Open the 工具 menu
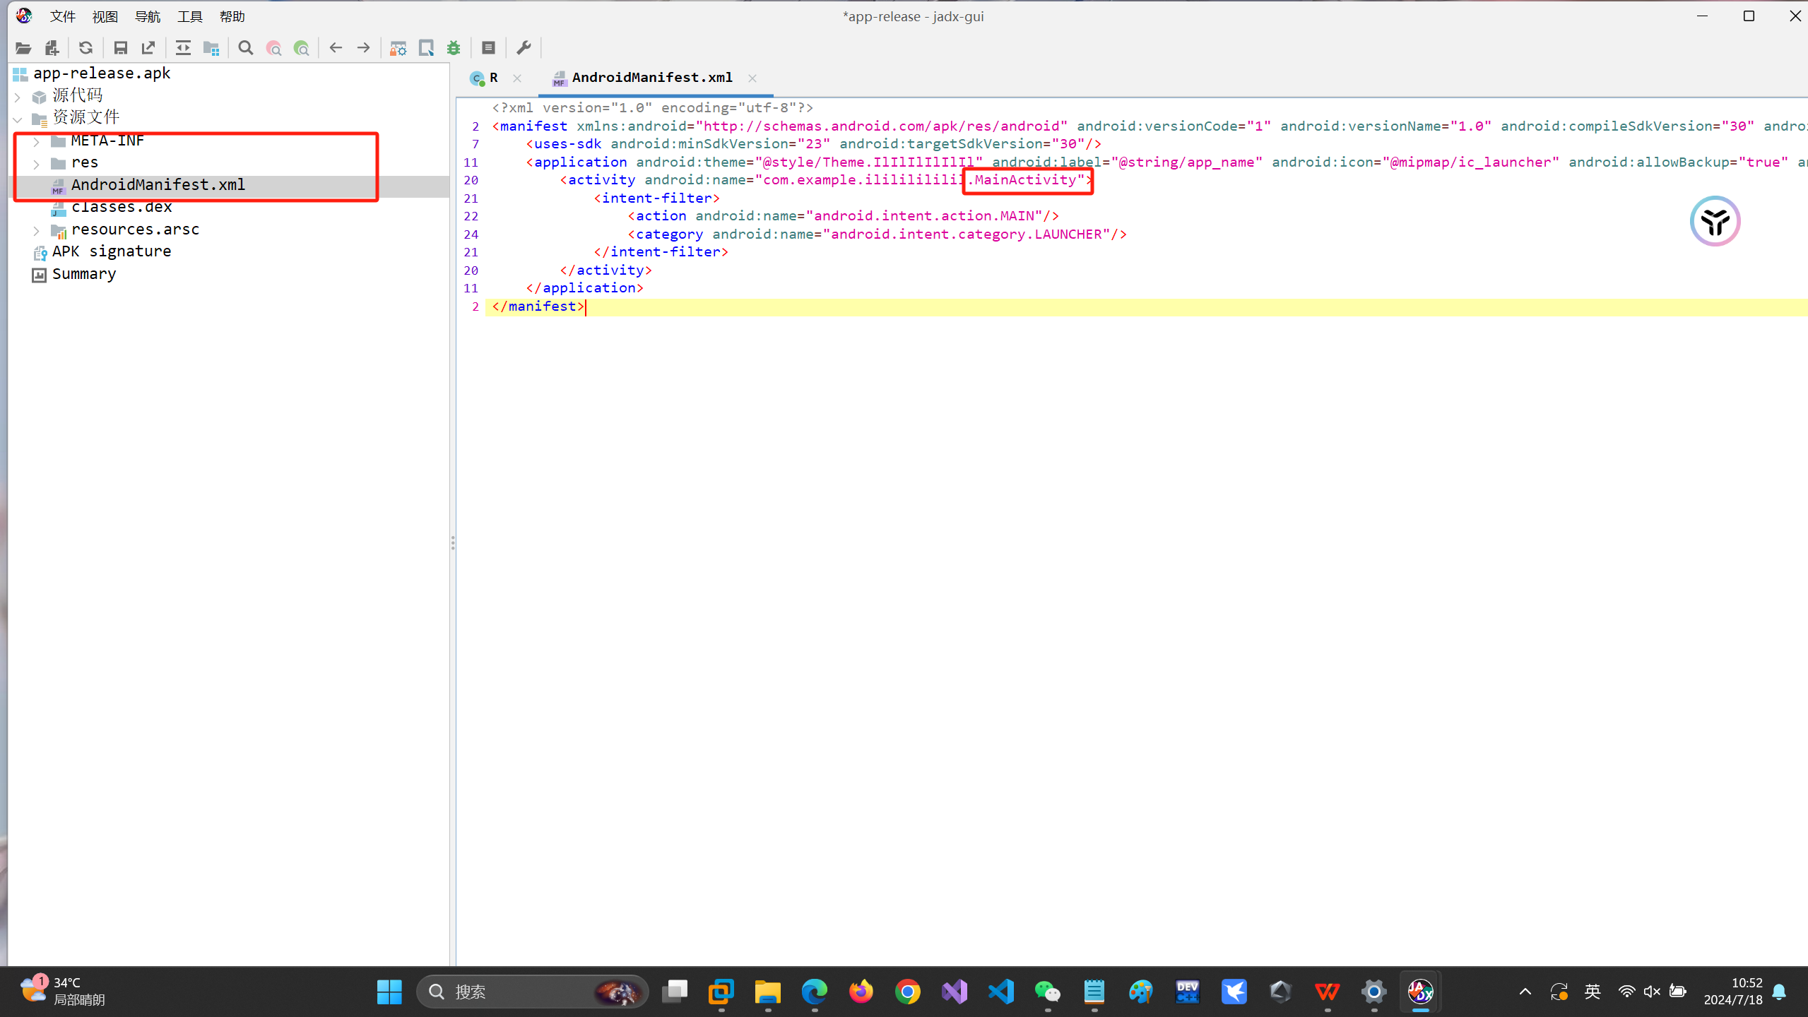1808x1017 pixels. click(189, 16)
